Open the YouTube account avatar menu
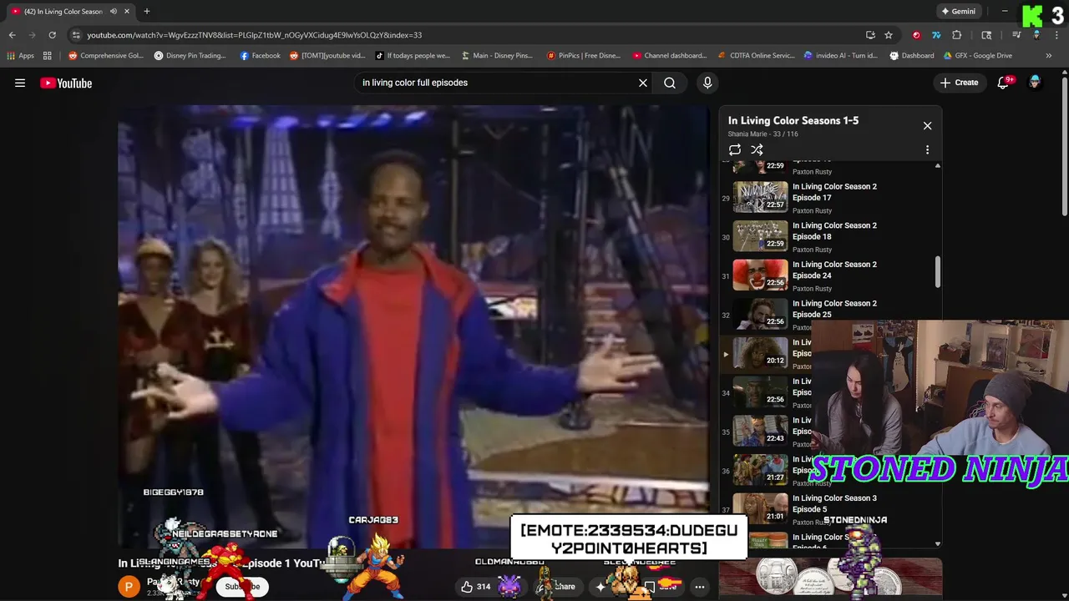The image size is (1069, 601). click(1035, 83)
